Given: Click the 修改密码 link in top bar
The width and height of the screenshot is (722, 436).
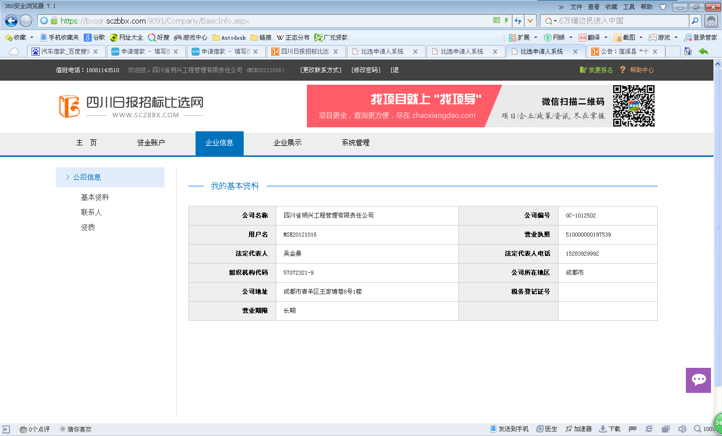Looking at the screenshot, I should coord(366,70).
